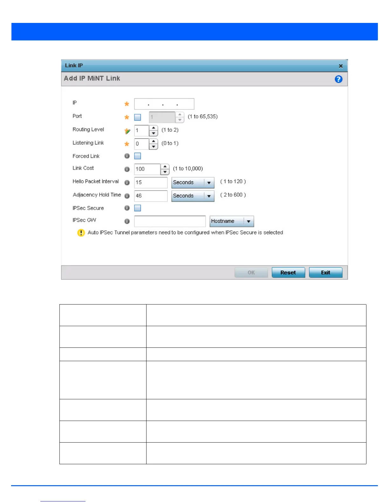Viewport: 389px width, 504px height.
Task: Click the "Adjacency Hold Time" label
Action: [97, 195]
